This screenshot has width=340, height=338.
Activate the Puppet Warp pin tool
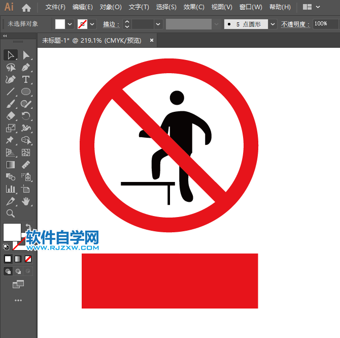11,140
